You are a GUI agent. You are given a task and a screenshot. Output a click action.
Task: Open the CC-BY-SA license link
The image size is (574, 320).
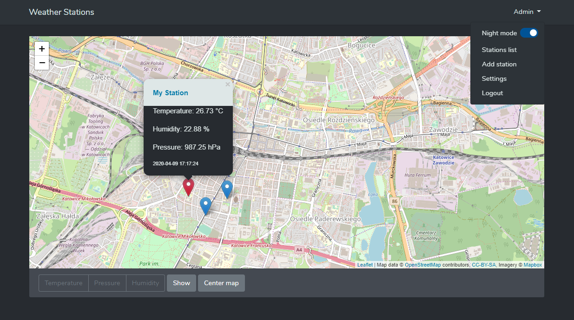click(x=484, y=265)
